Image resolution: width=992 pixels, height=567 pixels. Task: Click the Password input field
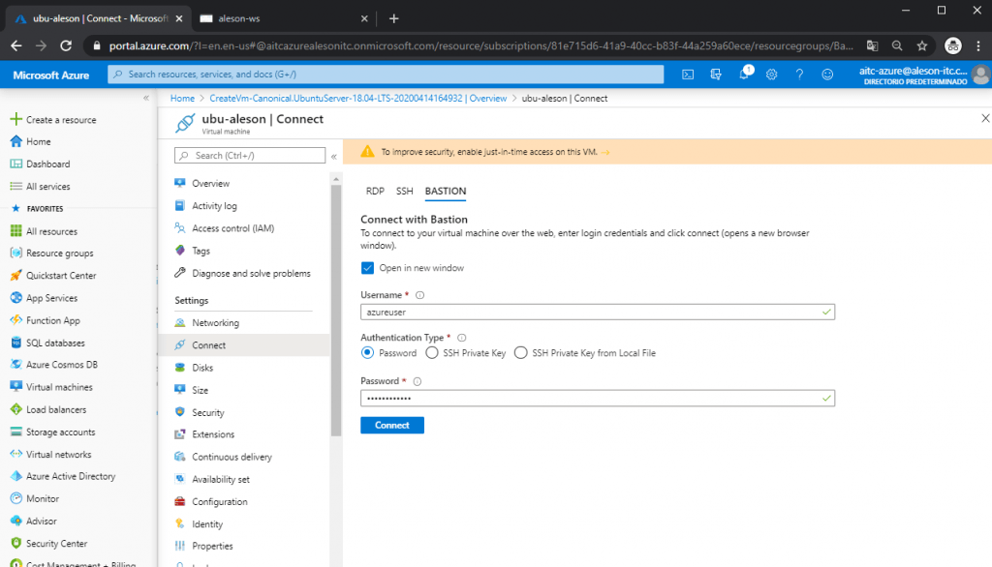(x=597, y=399)
